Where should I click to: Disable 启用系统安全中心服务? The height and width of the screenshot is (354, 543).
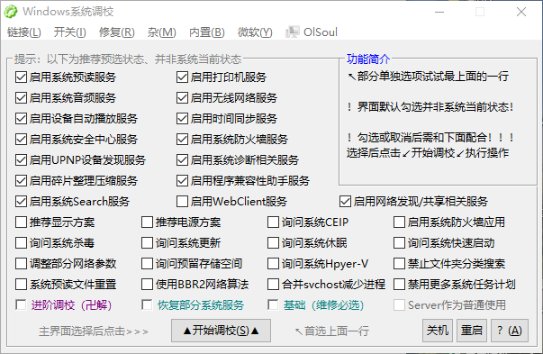tap(21, 140)
